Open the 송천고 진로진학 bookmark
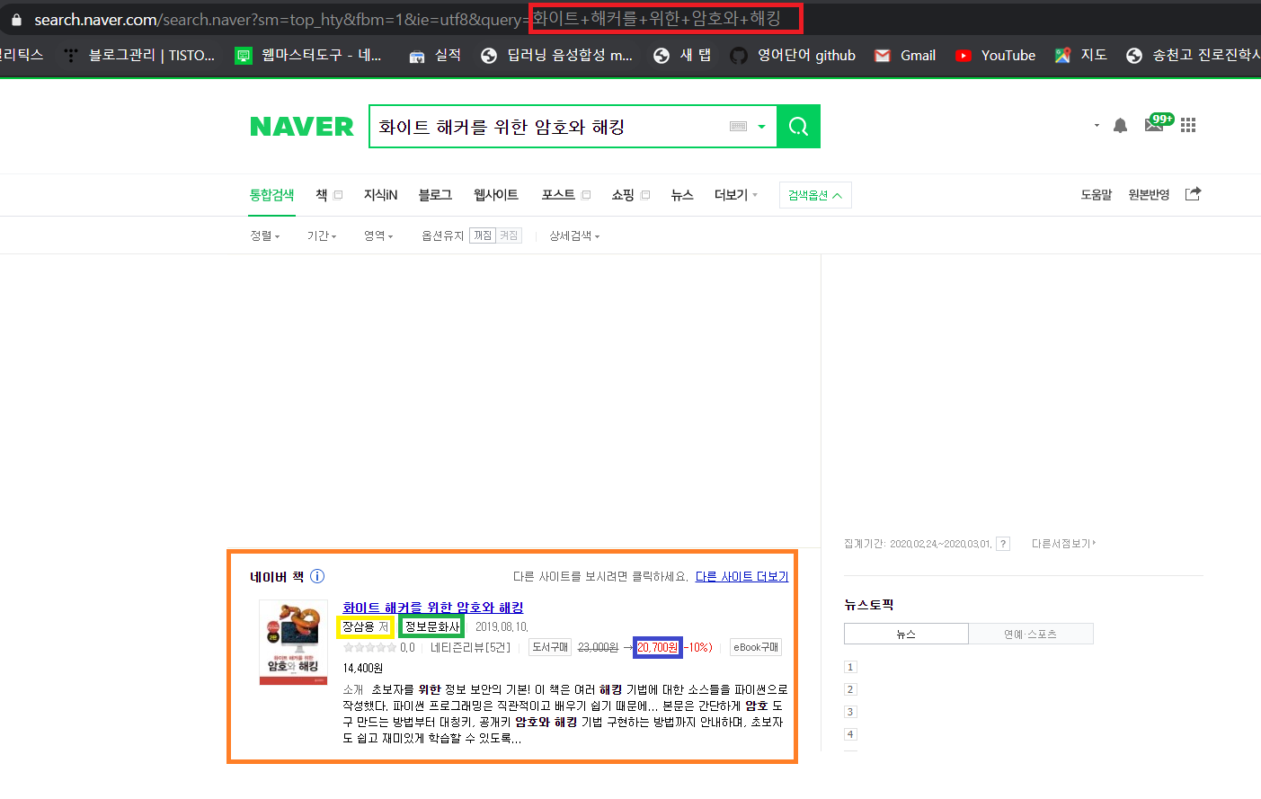 click(1193, 55)
